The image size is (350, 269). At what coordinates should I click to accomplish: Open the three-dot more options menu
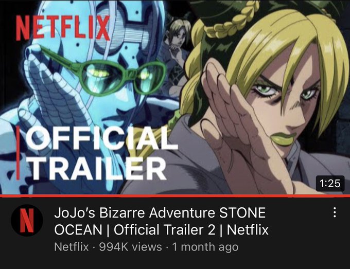click(335, 212)
